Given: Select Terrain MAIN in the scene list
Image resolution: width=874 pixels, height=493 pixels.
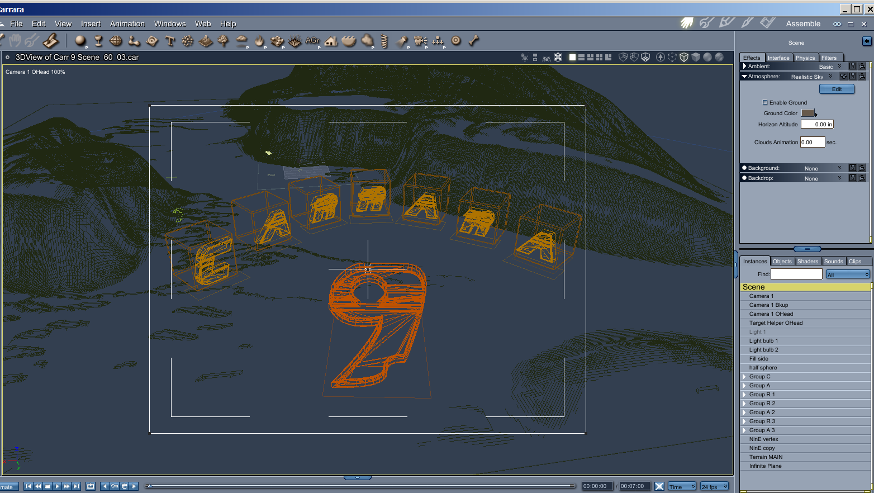Looking at the screenshot, I should pos(805,457).
